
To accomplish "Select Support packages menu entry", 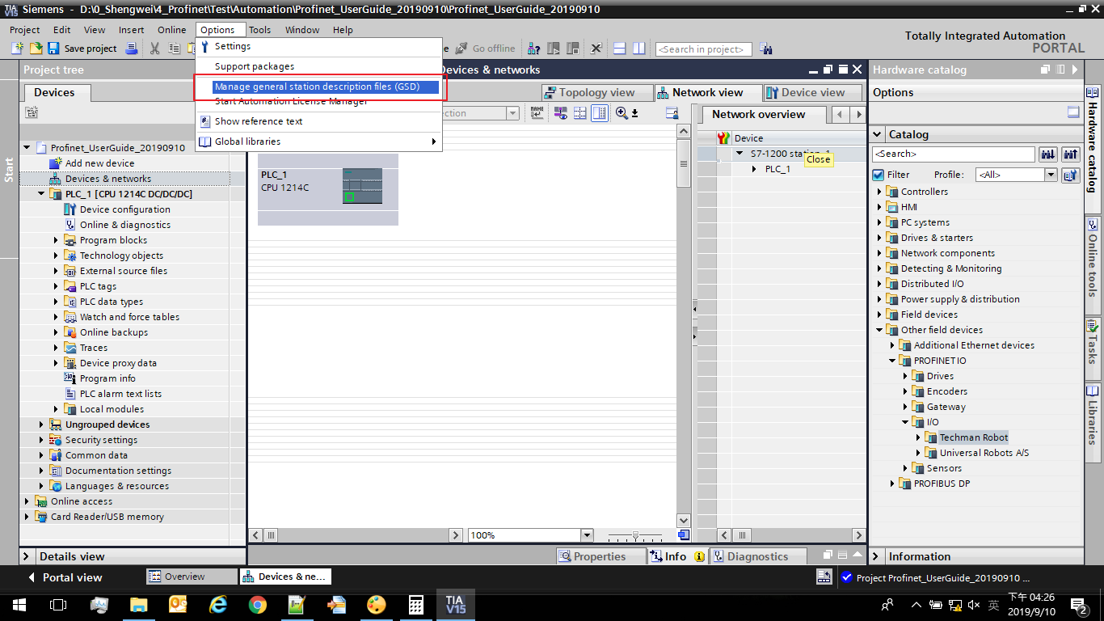I will point(318,66).
